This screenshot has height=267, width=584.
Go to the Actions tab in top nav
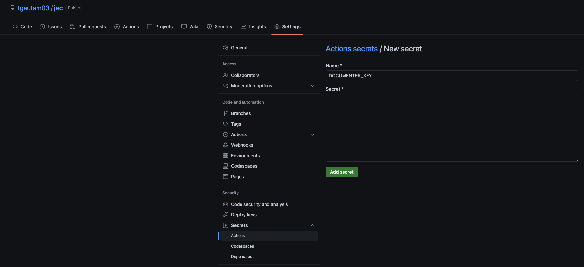tap(127, 27)
